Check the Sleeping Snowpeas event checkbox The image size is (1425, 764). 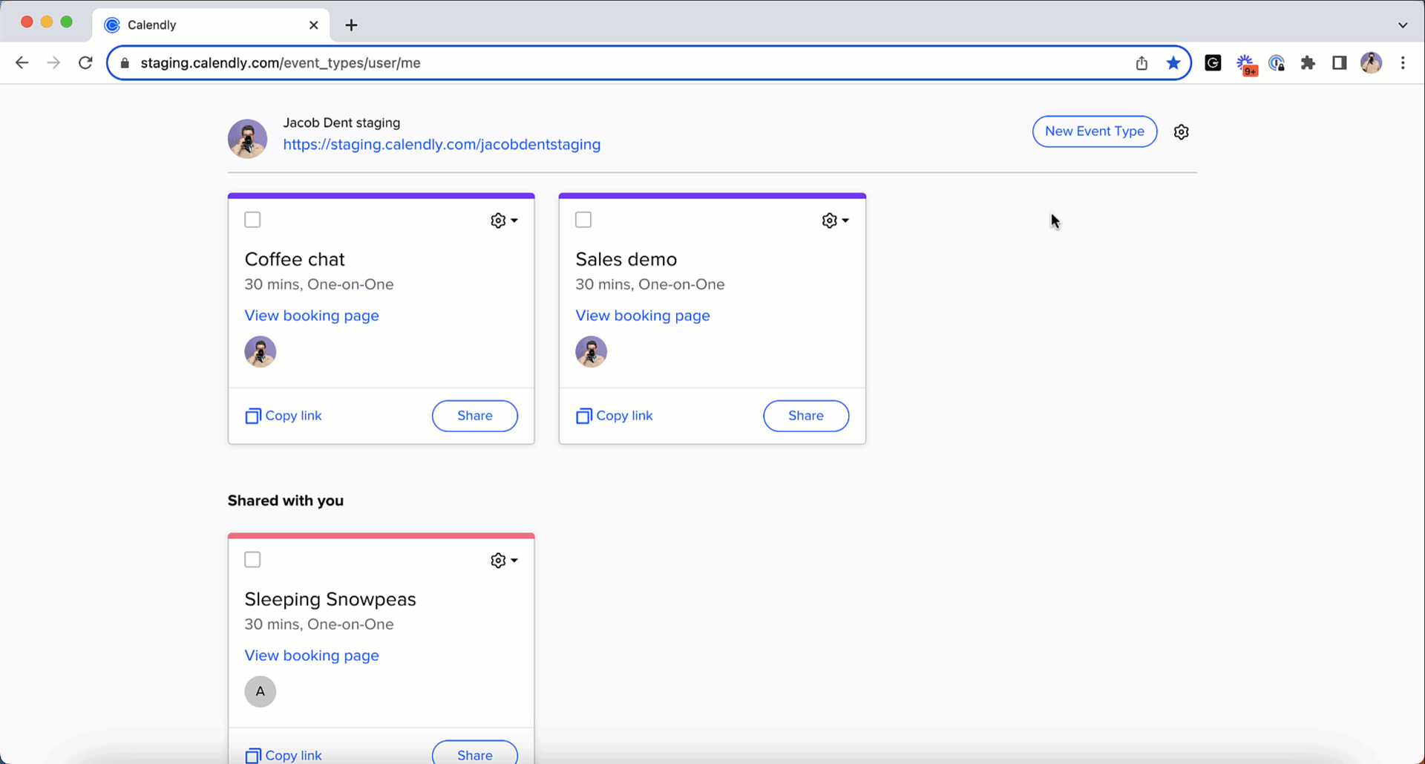pyautogui.click(x=253, y=560)
